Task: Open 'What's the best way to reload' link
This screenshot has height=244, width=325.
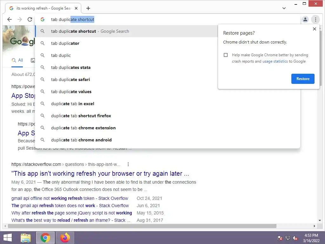Action: 71,220
